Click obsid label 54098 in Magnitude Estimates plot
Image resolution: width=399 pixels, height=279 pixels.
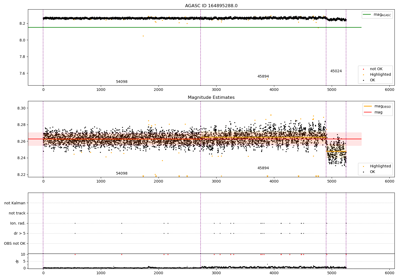click(x=122, y=174)
